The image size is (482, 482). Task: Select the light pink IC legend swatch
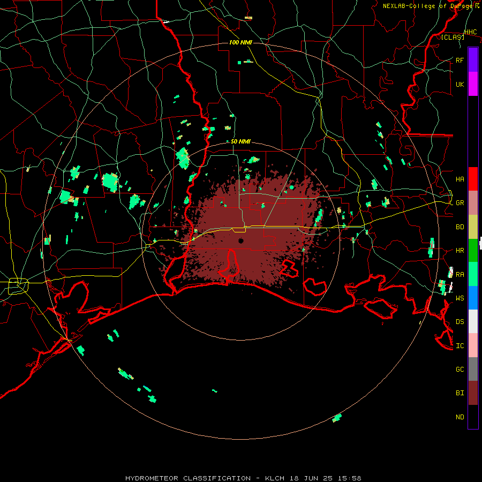tap(473, 345)
